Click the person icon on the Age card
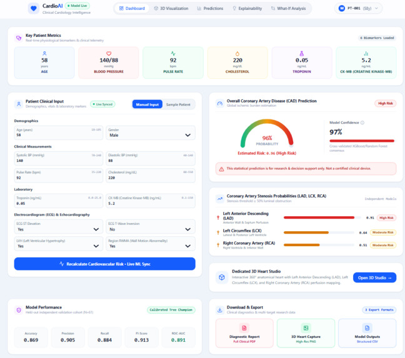 pyautogui.click(x=44, y=54)
